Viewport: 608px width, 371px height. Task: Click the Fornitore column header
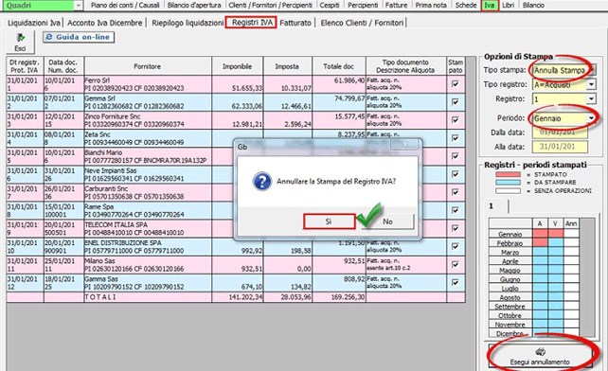pyautogui.click(x=148, y=66)
